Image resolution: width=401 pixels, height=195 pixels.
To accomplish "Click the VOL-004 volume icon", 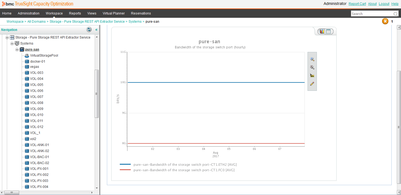I will click(27, 79).
